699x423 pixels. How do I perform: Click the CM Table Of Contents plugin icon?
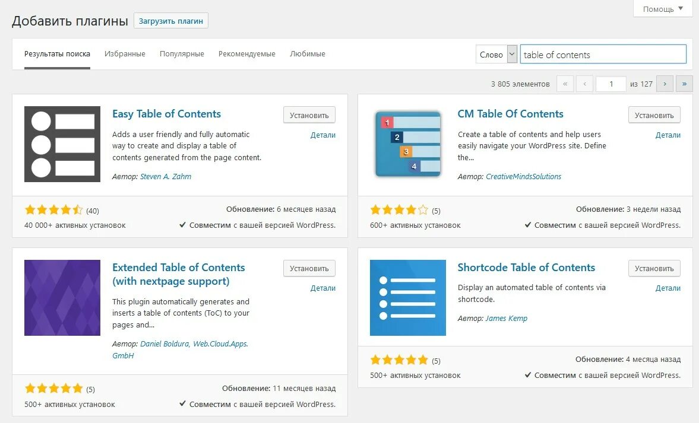coord(407,144)
